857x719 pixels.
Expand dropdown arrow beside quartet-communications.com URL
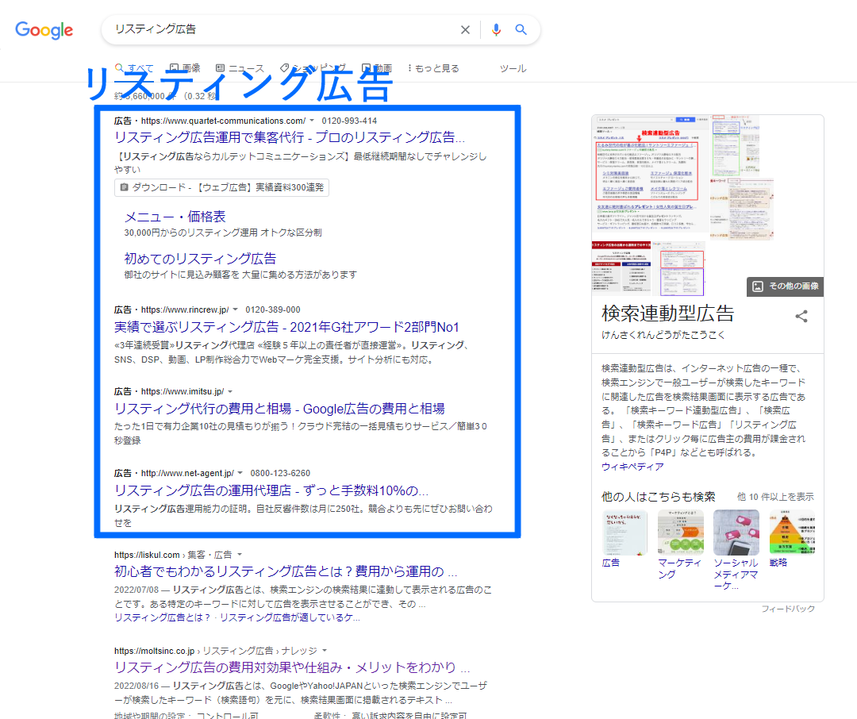[312, 121]
